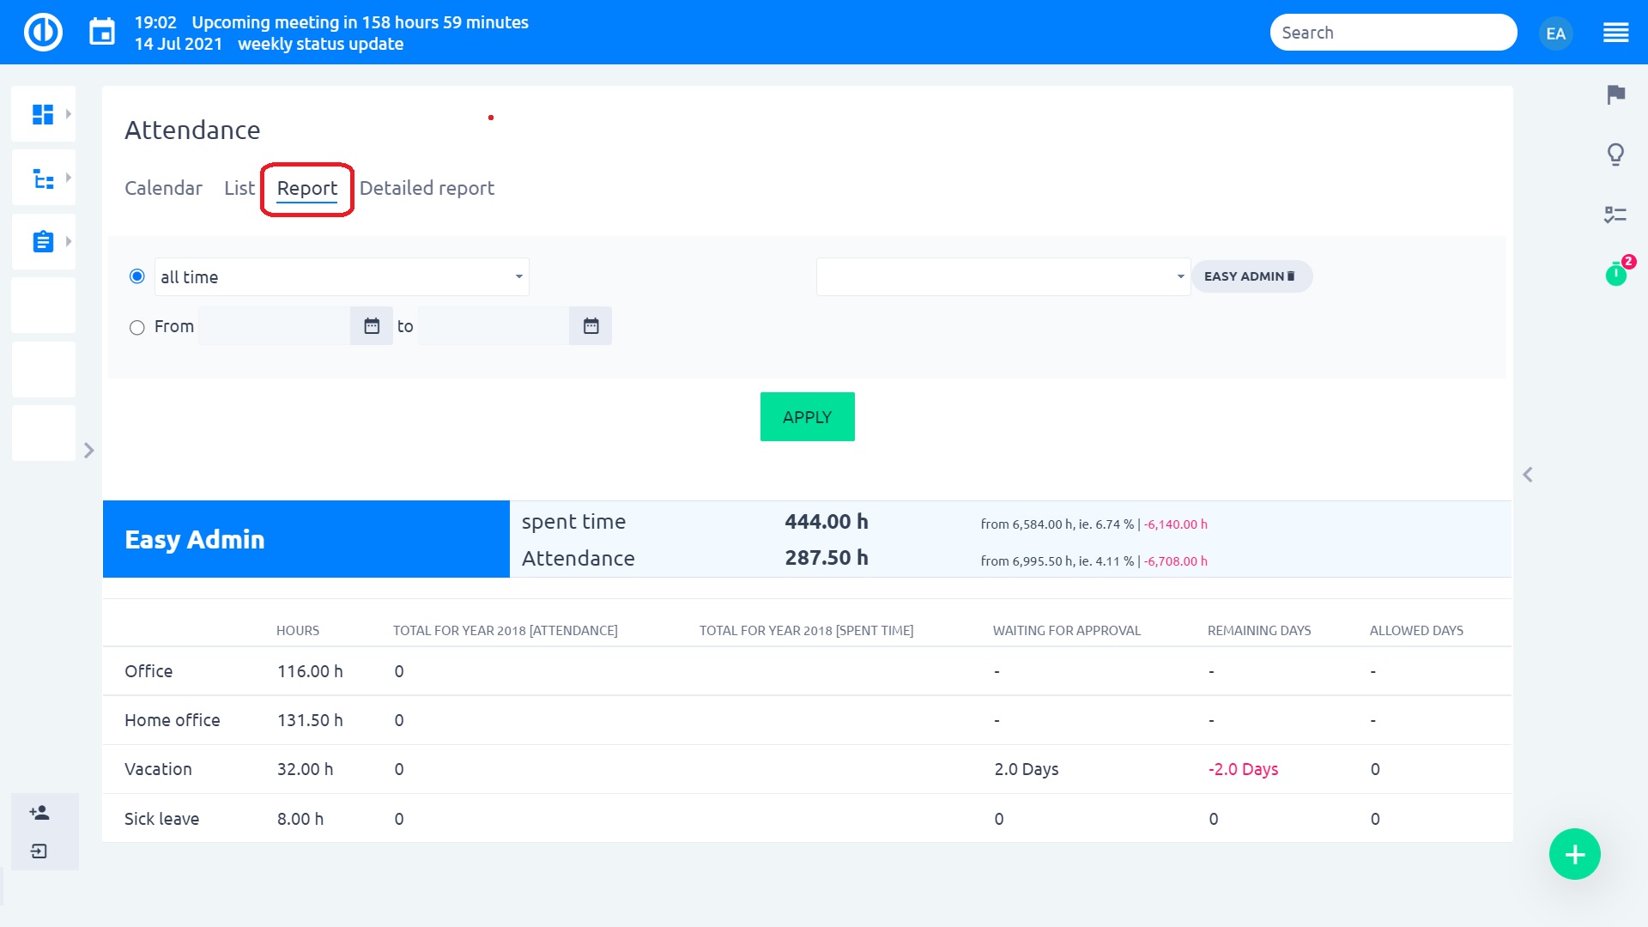Open the dashboard sidebar icon
1648x927 pixels.
point(43,114)
